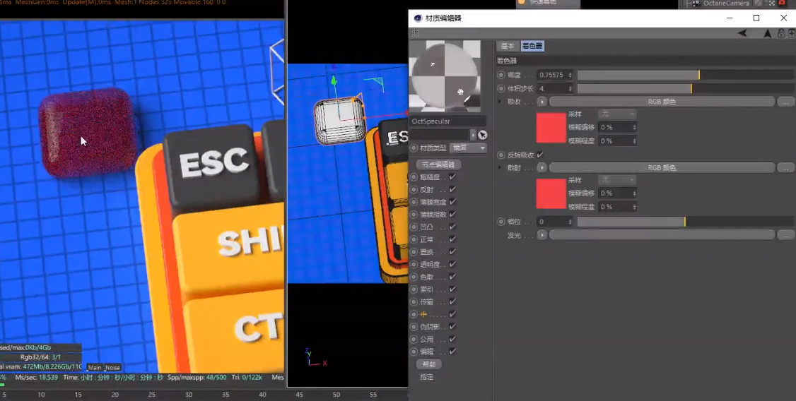Click the keyframe dot beside 伪阴影
This screenshot has height=401, width=796.
(414, 326)
